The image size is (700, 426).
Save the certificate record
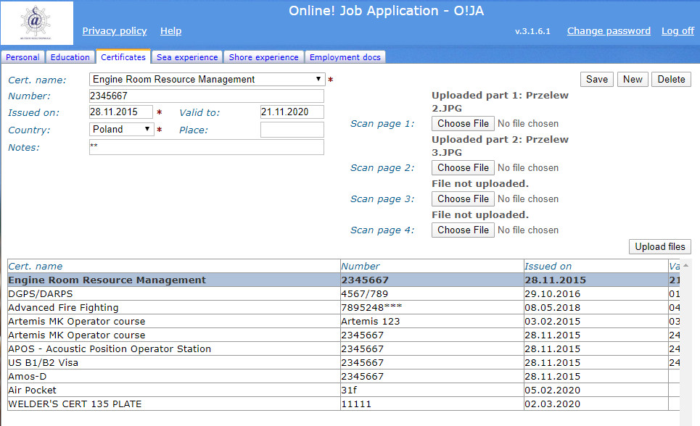[597, 80]
